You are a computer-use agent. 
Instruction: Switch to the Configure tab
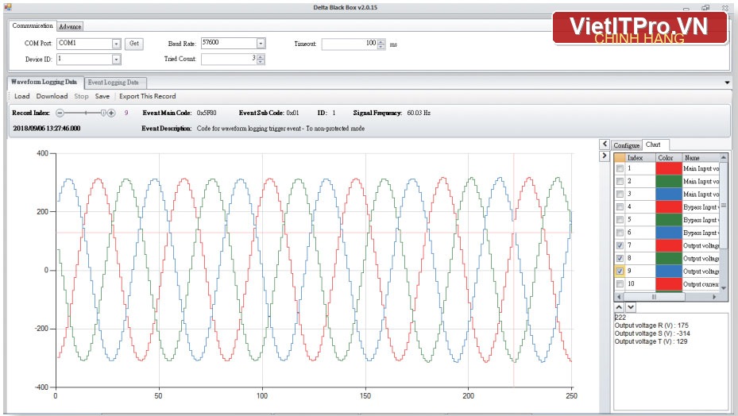(x=627, y=145)
